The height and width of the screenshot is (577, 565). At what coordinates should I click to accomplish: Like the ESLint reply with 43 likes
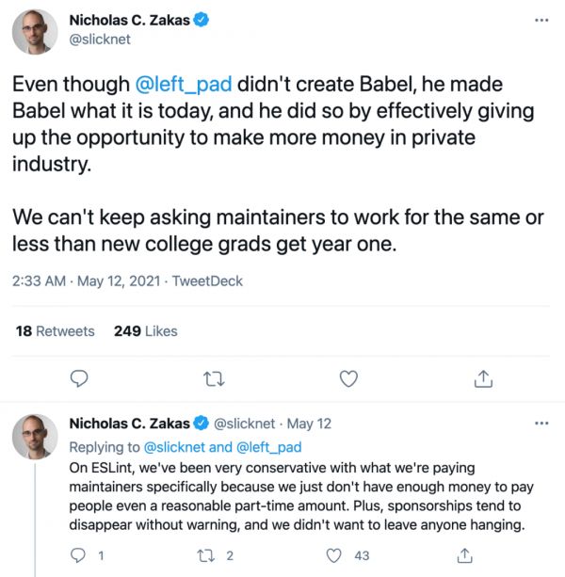tap(335, 555)
